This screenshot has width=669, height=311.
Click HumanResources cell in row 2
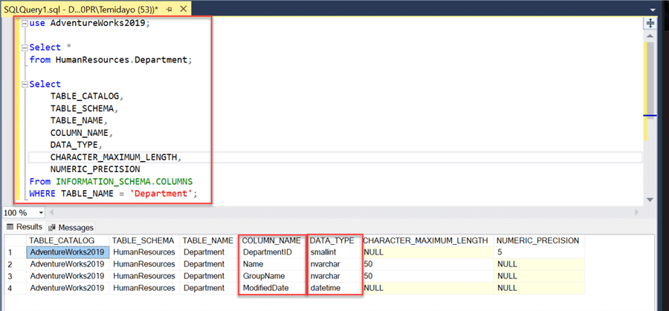[x=144, y=264]
